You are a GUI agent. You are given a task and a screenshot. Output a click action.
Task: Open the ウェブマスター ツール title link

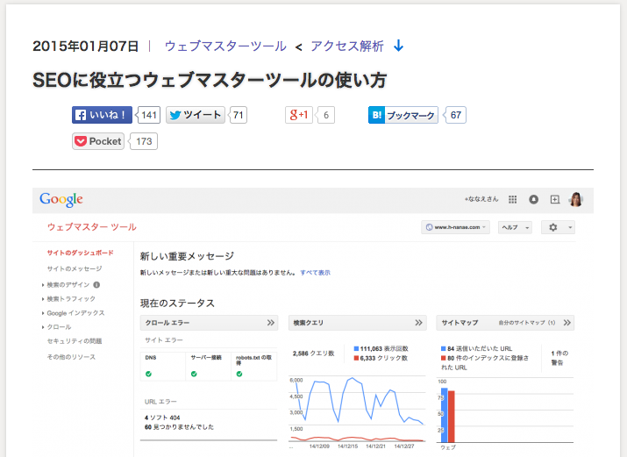(91, 227)
